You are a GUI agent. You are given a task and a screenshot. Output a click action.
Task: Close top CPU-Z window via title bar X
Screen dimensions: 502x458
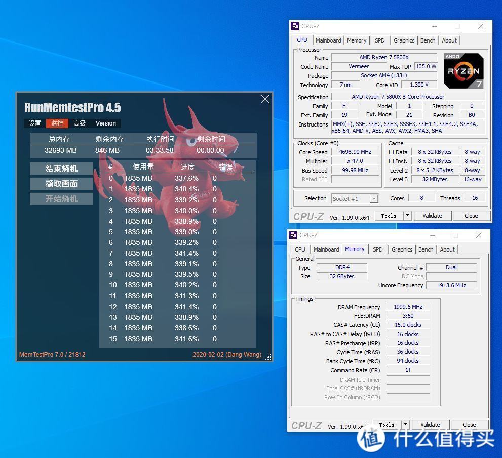[x=481, y=26]
